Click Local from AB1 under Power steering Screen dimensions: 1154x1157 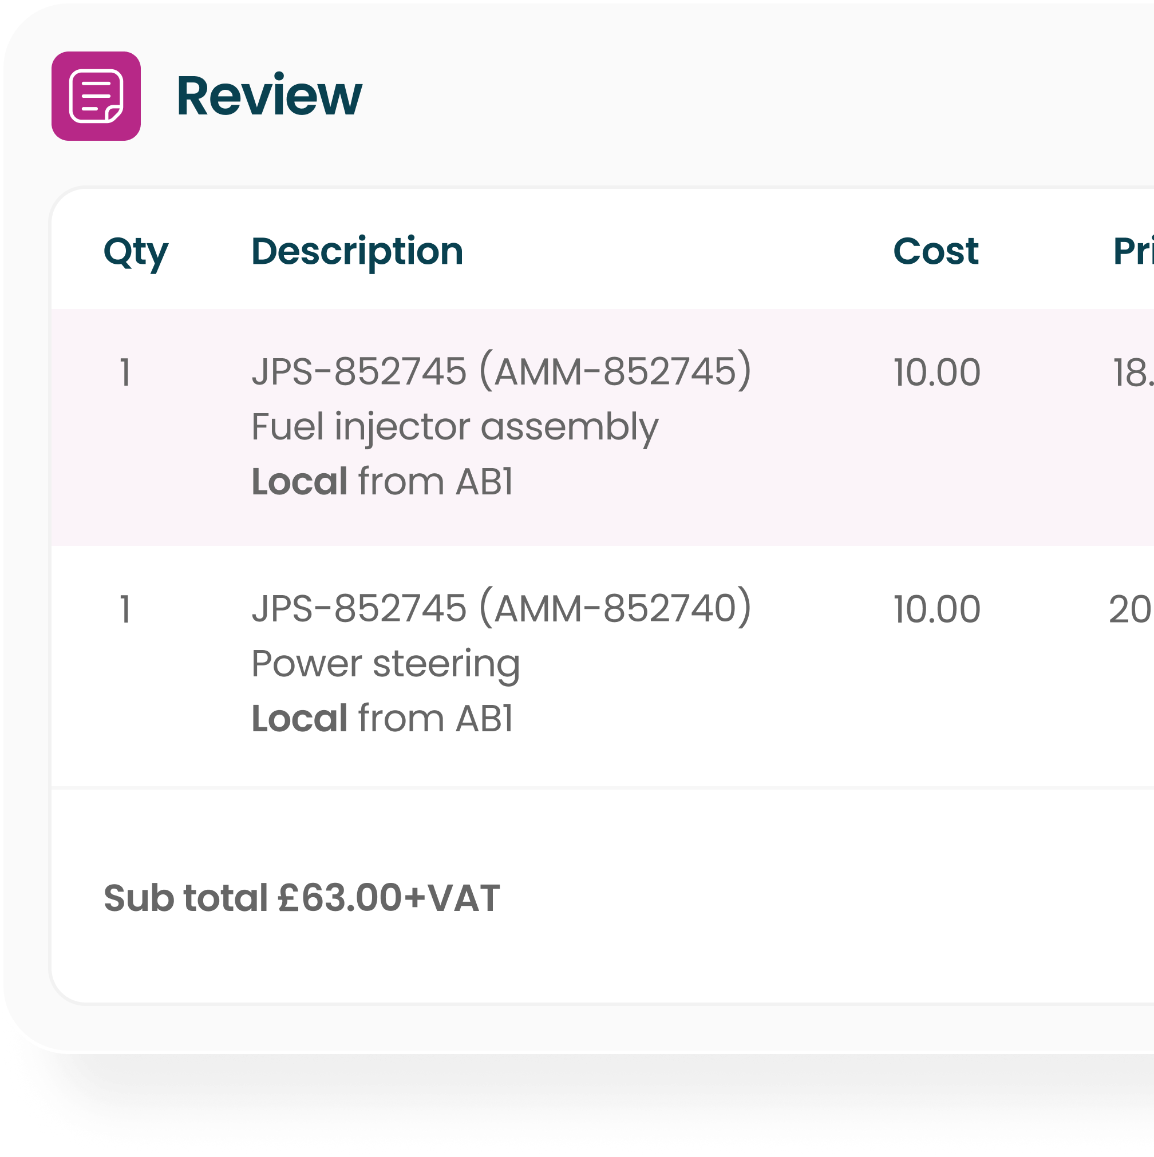382,718
